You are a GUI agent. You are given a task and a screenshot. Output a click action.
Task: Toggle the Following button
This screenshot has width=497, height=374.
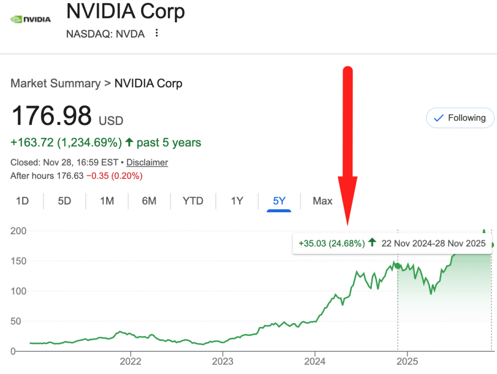pyautogui.click(x=460, y=118)
